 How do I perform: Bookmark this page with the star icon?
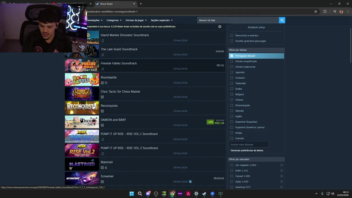pyautogui.click(x=316, y=12)
